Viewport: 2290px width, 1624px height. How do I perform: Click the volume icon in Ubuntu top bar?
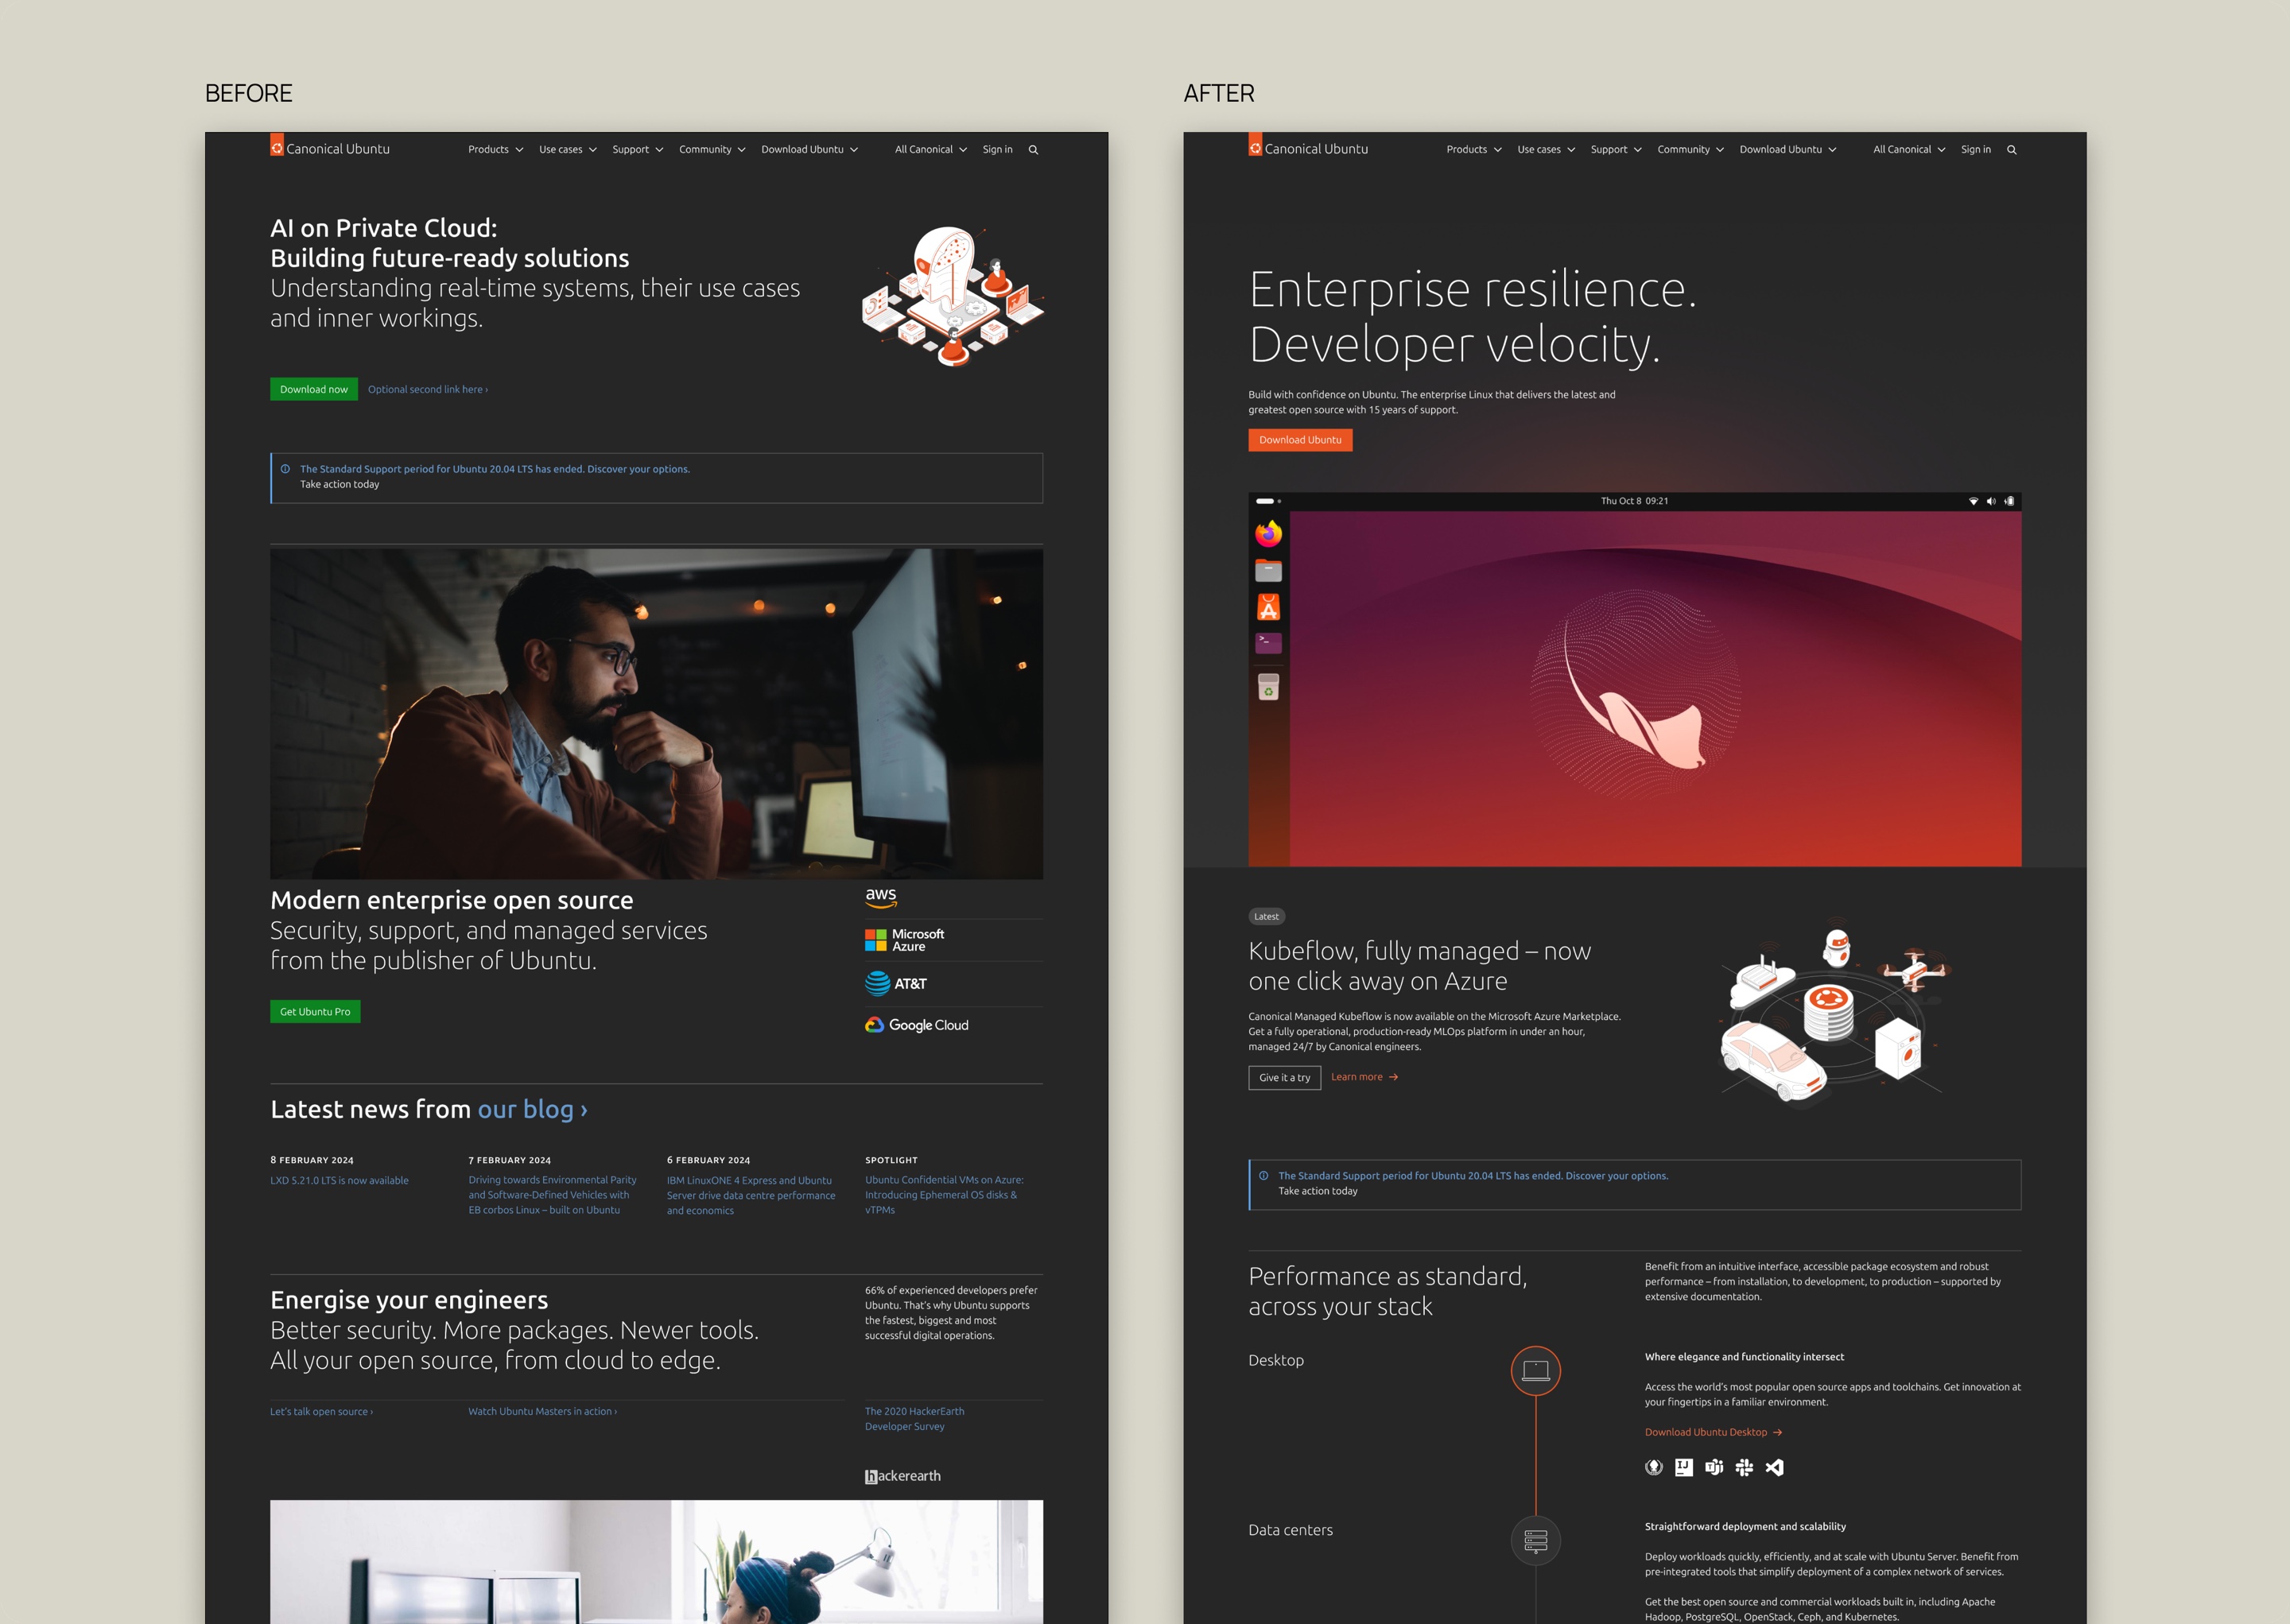point(1990,501)
